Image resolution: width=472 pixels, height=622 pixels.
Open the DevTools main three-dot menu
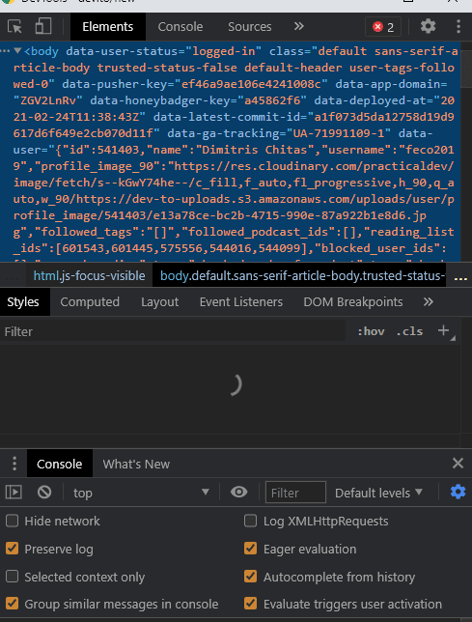458,27
